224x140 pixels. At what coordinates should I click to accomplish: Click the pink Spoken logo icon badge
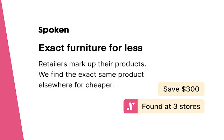(131, 106)
